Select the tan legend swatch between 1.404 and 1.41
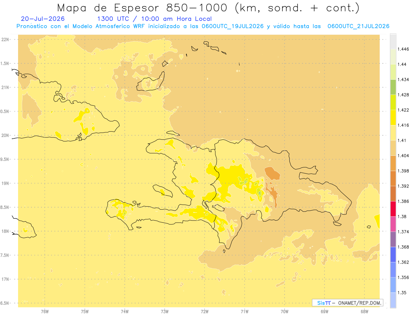Screen dimensions: 409x316 coord(393,148)
